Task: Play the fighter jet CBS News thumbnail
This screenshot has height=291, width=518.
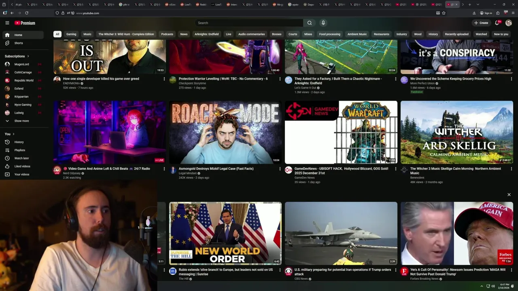Action: (x=341, y=233)
